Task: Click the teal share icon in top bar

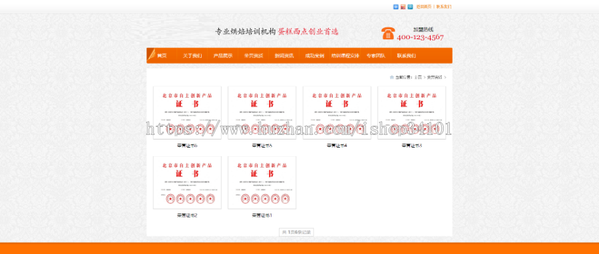Action: coord(410,7)
